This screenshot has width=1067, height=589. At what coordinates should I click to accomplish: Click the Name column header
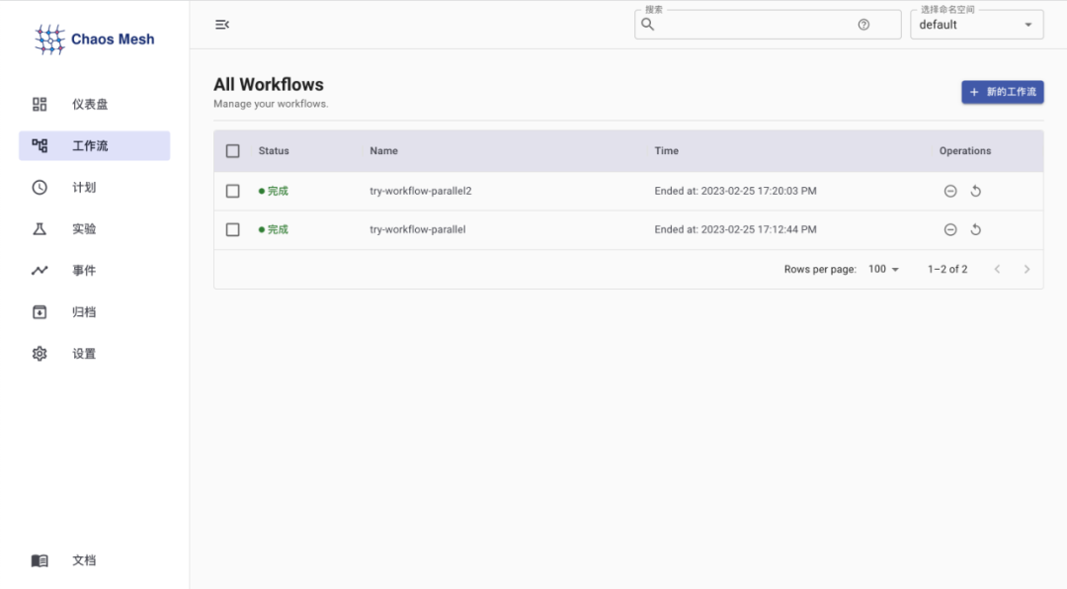pos(383,151)
